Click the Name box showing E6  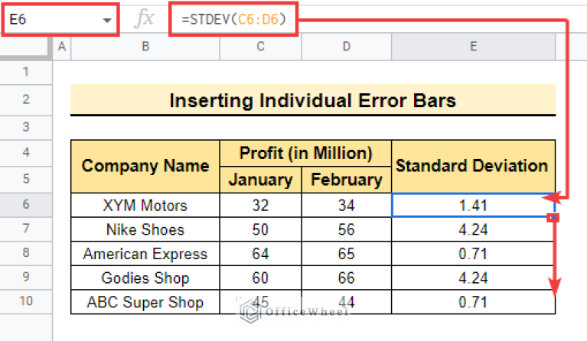click(60, 19)
